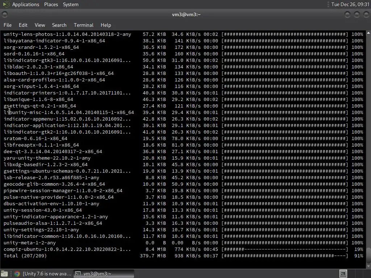Click the text pulse-native-provider-1:1.0.0-2-x86_64
The height and width of the screenshot is (278, 371).
pyautogui.click(x=59, y=197)
